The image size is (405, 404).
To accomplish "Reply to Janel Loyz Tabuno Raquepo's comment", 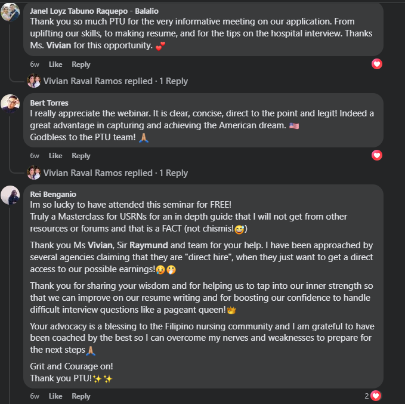I will click(81, 64).
